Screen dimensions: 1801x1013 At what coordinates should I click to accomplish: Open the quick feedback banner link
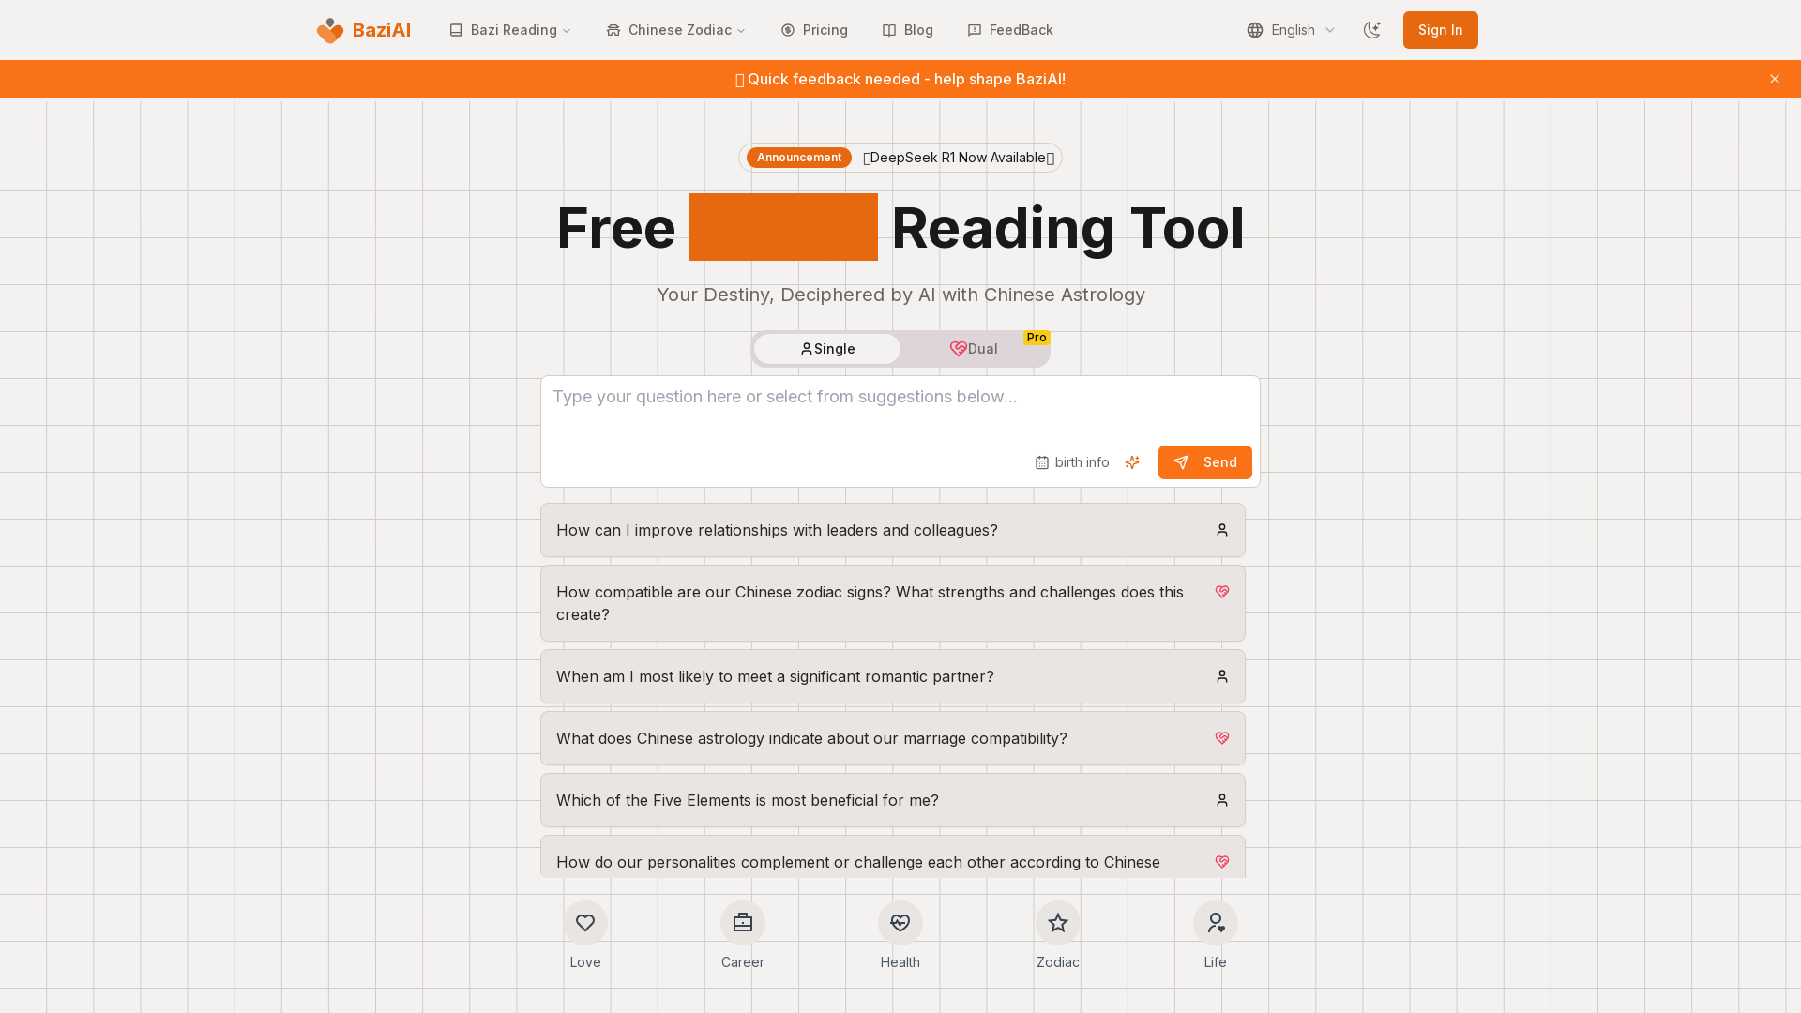900,79
